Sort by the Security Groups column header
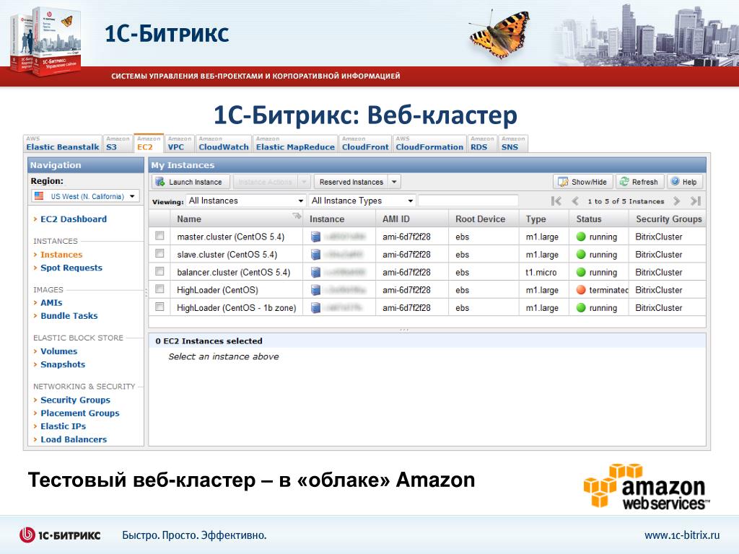 [x=669, y=219]
